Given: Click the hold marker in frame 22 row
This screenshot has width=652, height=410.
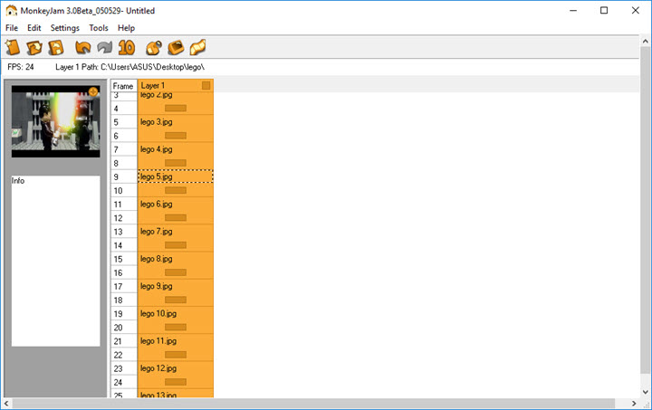Looking at the screenshot, I should tap(176, 355).
